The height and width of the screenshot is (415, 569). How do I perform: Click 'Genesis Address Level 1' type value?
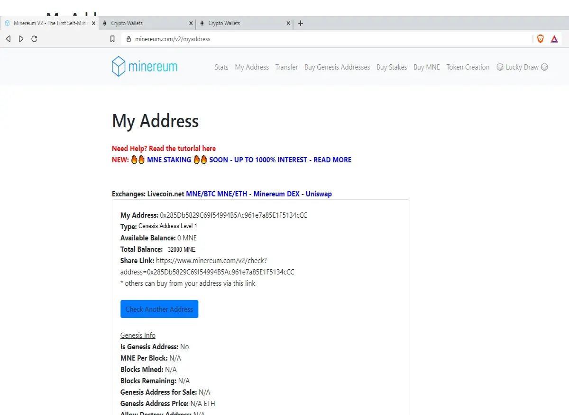[168, 226]
